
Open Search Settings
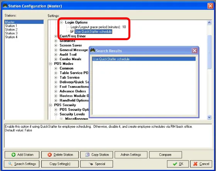(22, 164)
